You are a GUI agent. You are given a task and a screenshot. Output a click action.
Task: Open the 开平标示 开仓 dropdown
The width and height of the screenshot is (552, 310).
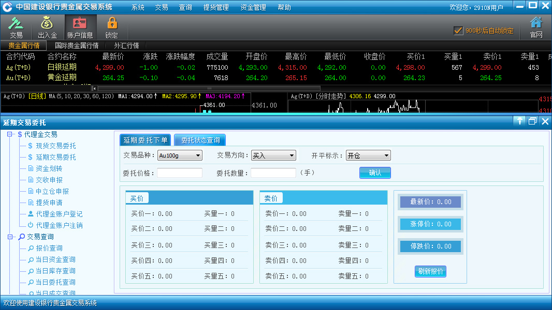click(368, 155)
